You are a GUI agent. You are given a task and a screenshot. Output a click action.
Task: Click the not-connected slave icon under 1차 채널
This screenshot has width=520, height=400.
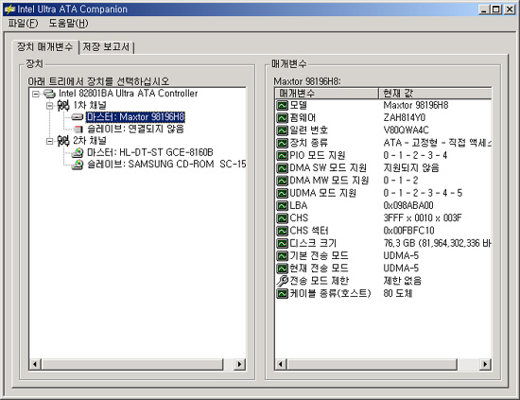click(x=78, y=129)
